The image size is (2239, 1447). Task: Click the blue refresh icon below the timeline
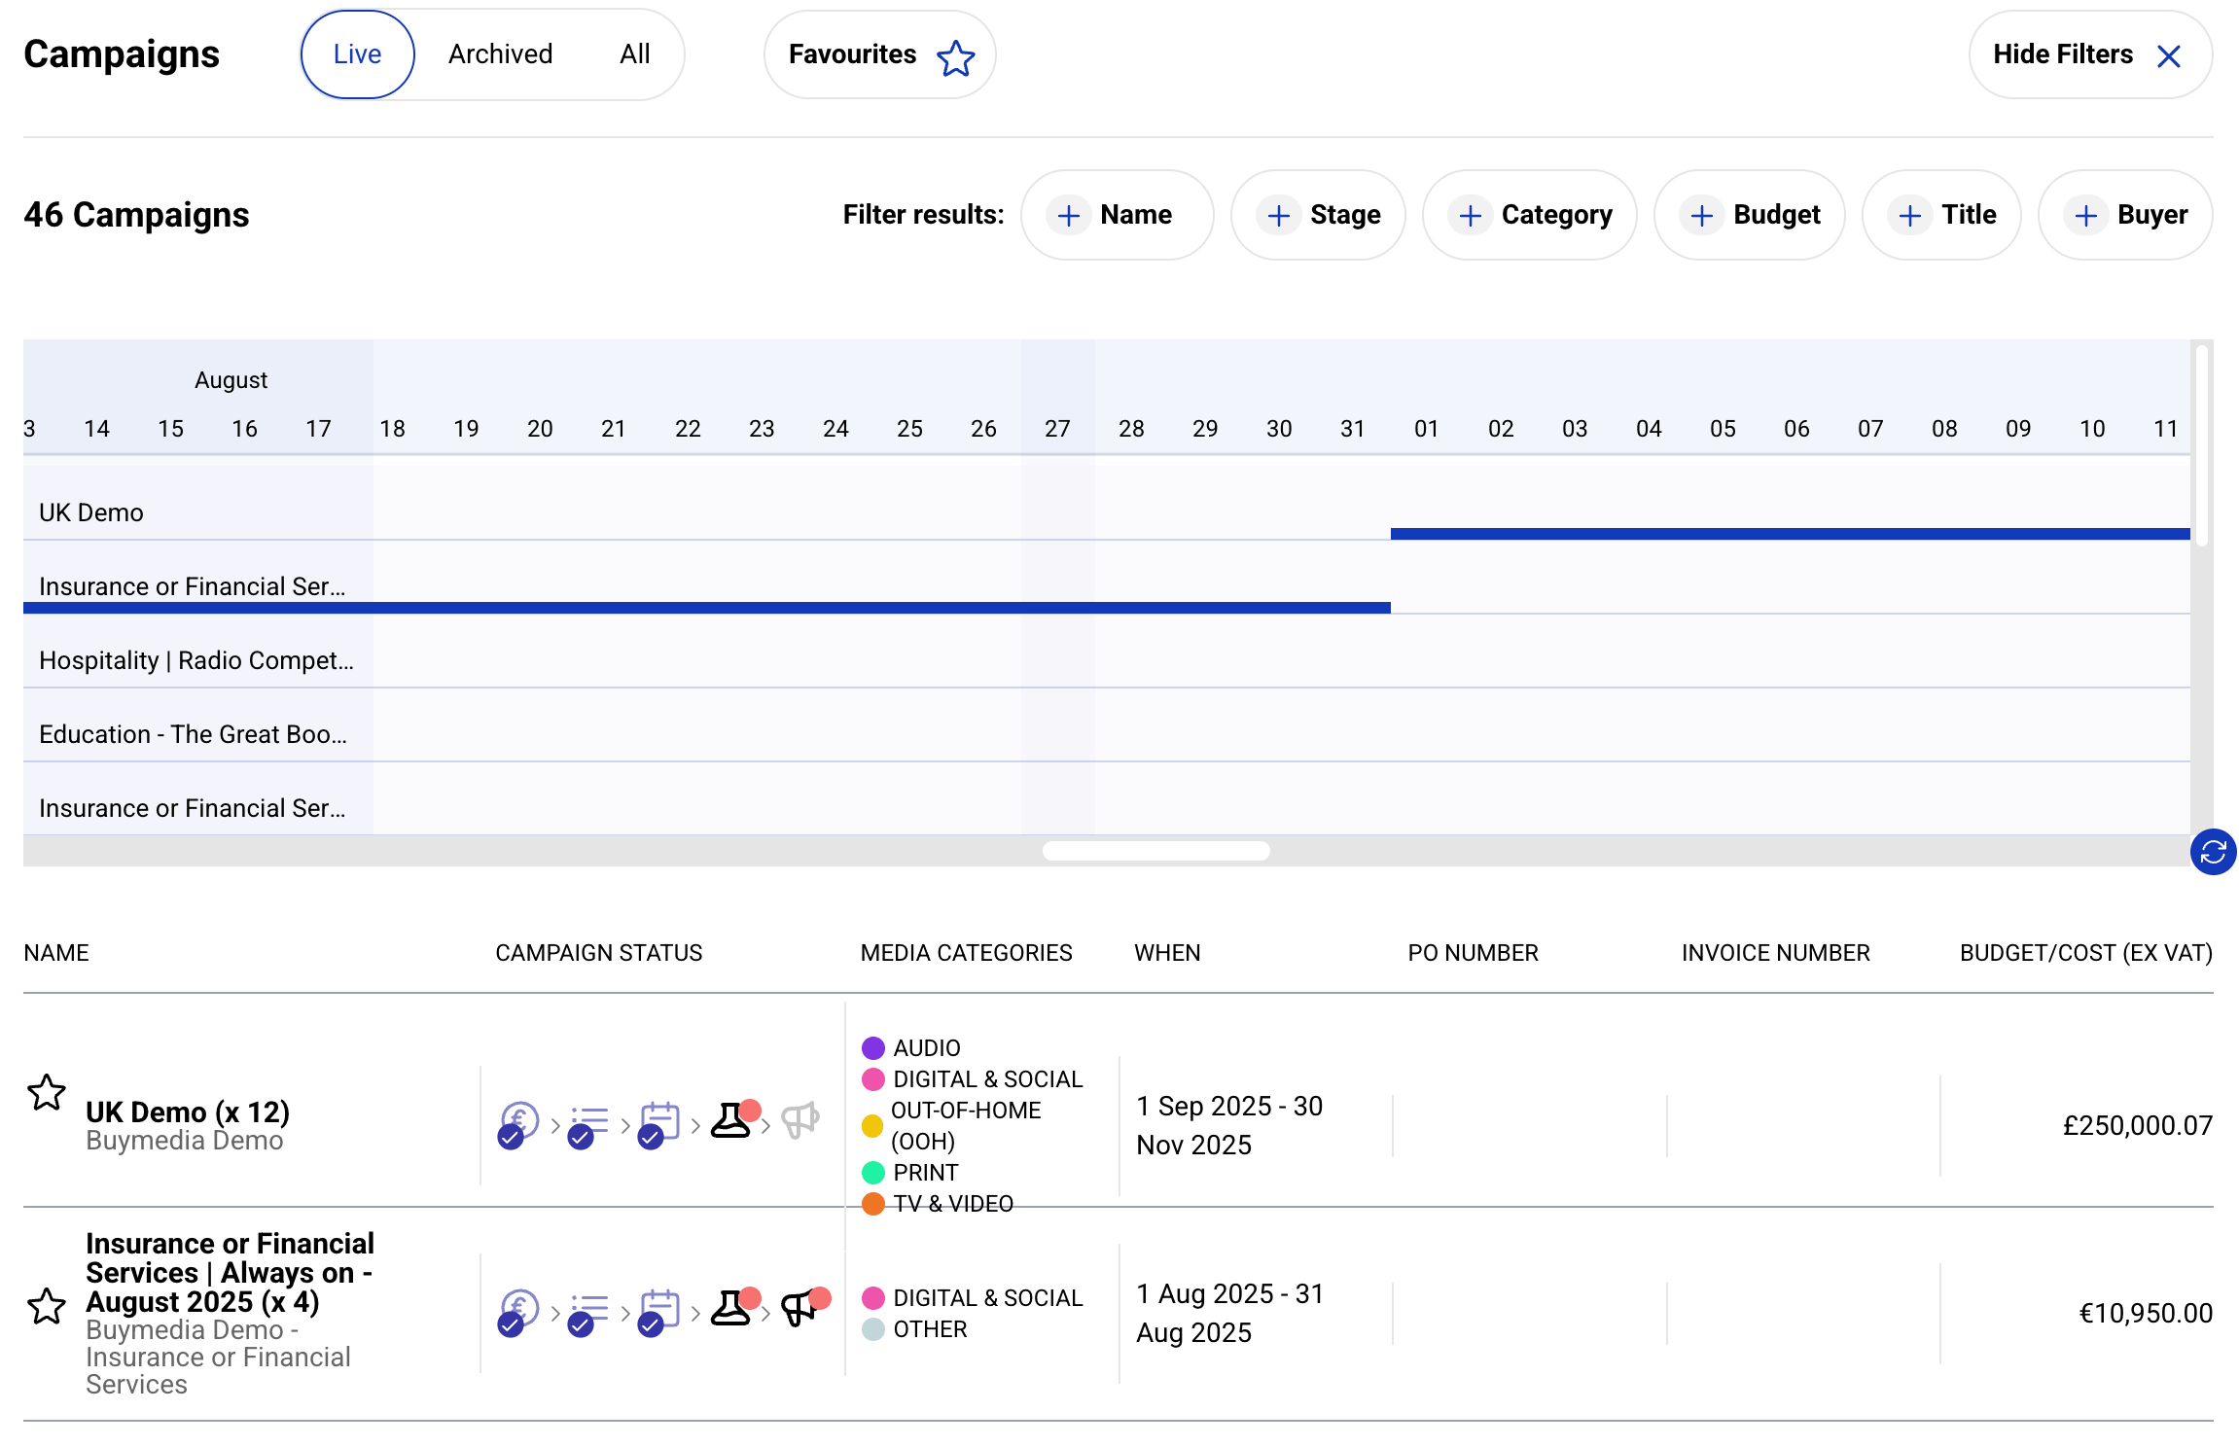point(2213,852)
